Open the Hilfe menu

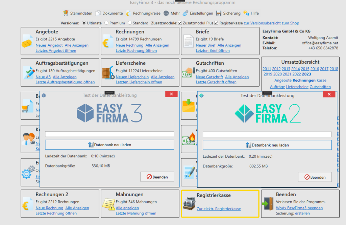point(251,13)
